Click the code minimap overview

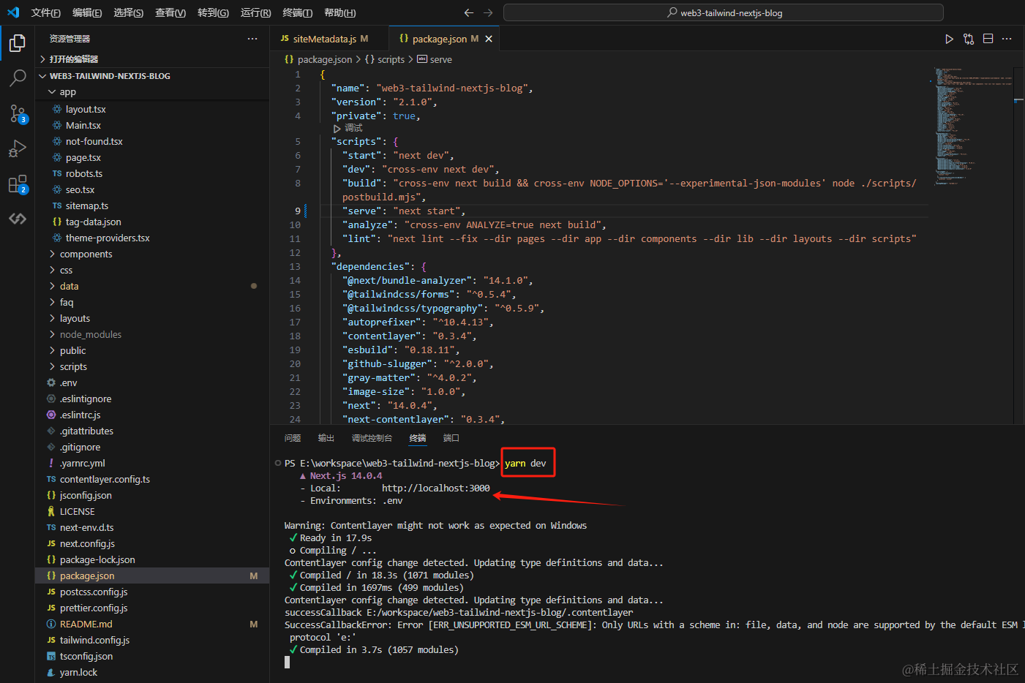[x=972, y=126]
